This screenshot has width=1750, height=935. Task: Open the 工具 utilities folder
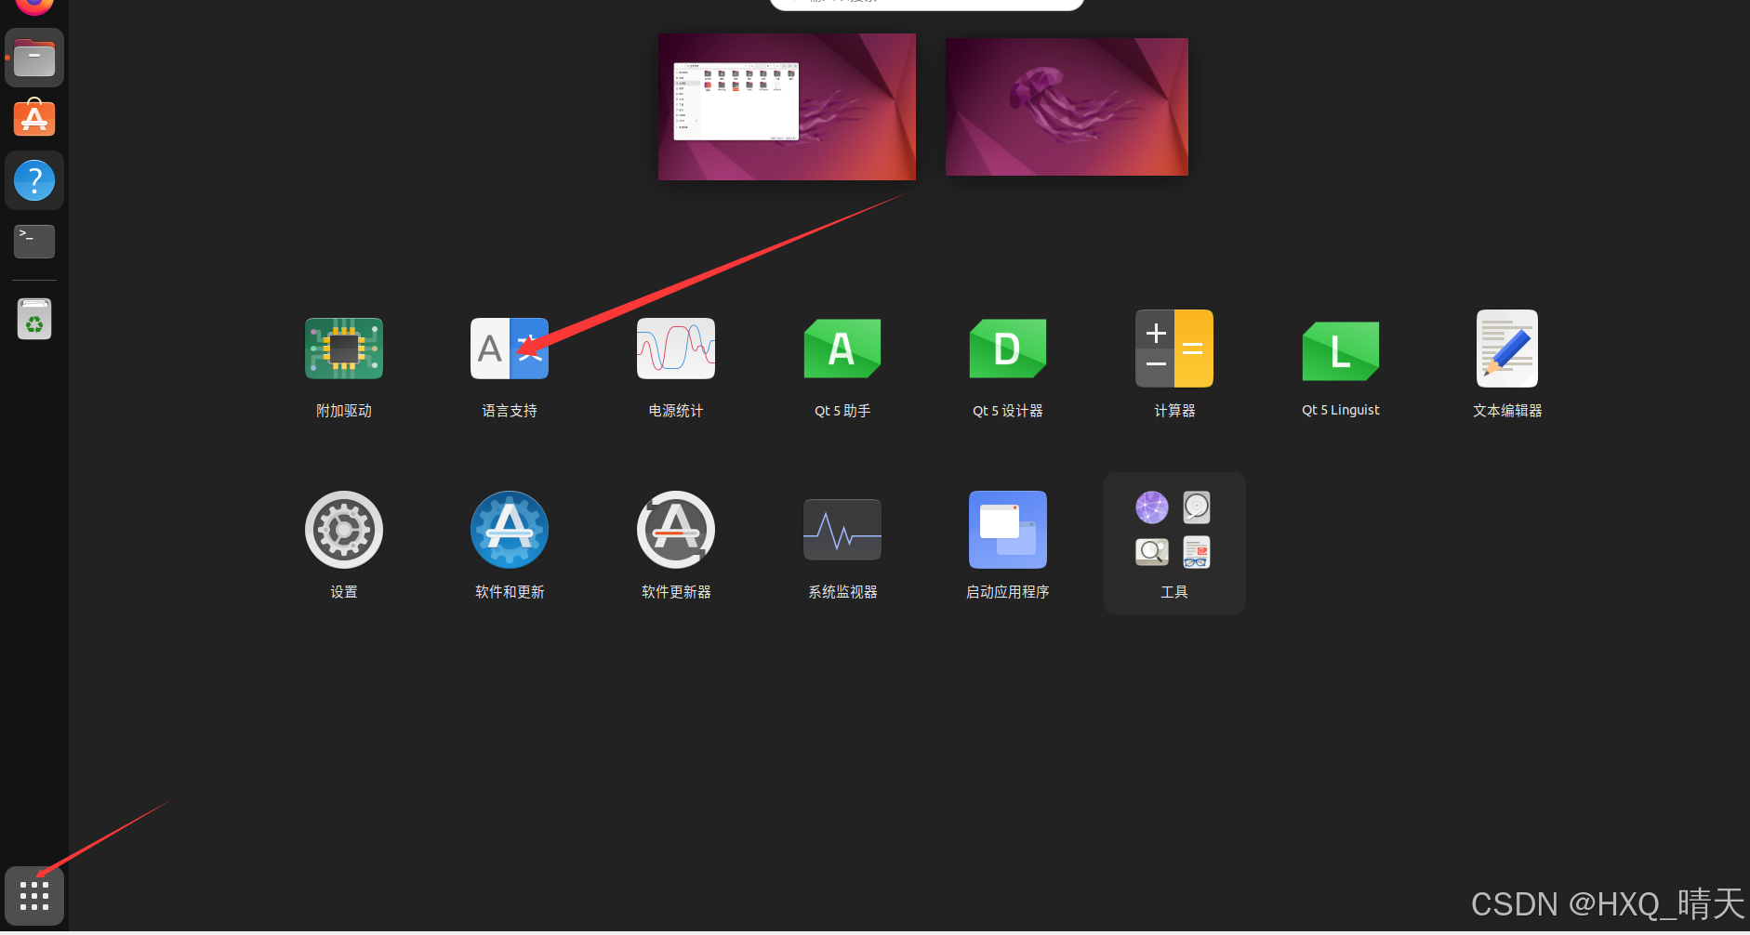[x=1174, y=543]
